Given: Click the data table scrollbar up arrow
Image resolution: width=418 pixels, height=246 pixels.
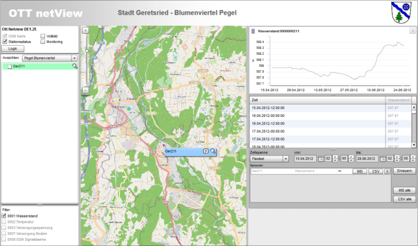Looking at the screenshot, I should (x=414, y=107).
